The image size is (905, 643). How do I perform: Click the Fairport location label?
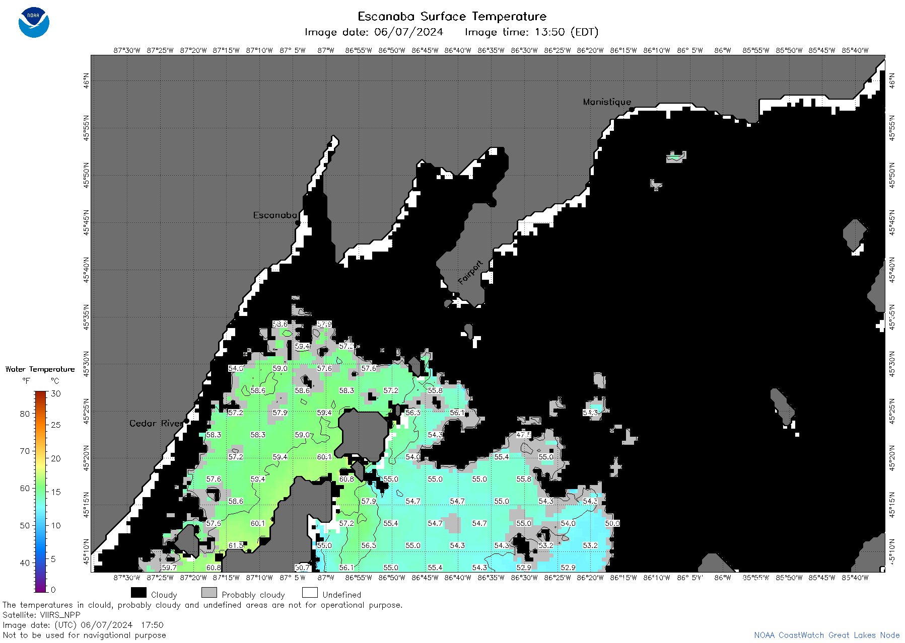[470, 273]
